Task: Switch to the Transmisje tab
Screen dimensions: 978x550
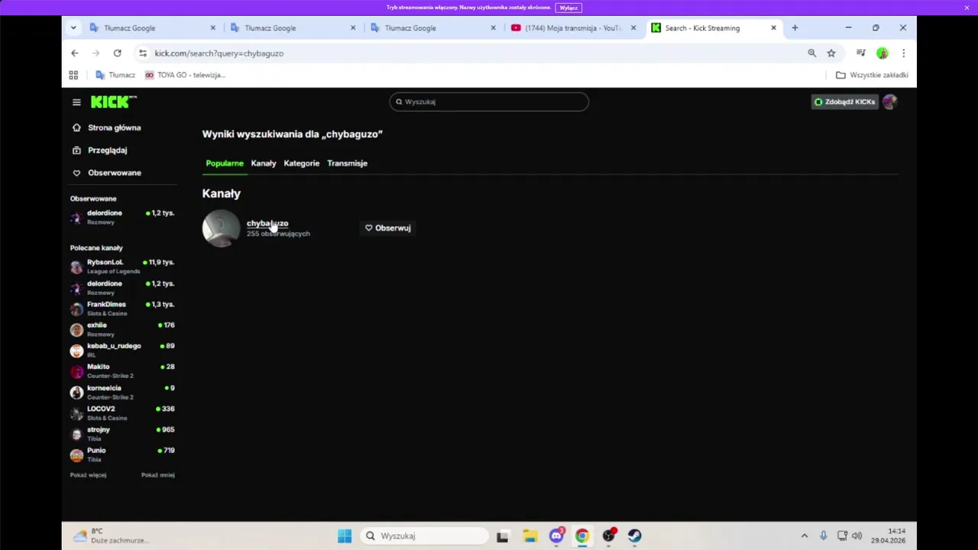Action: (348, 163)
